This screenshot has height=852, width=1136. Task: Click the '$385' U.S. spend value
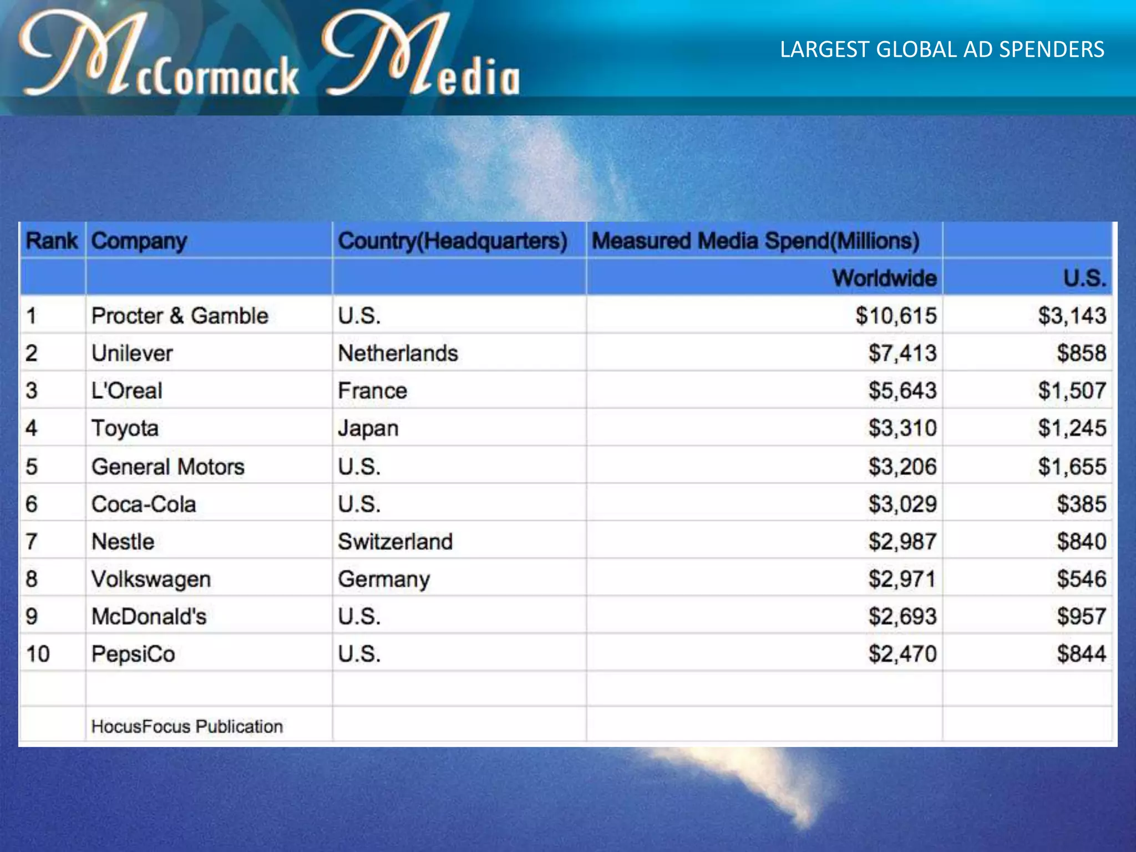point(1082,504)
